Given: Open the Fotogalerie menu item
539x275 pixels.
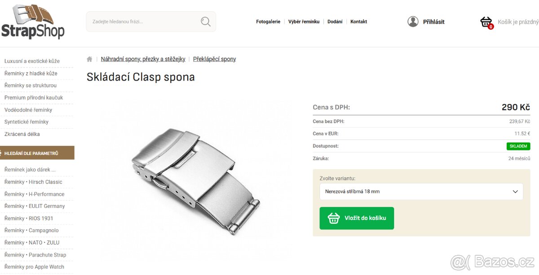Looking at the screenshot, I should coord(268,22).
